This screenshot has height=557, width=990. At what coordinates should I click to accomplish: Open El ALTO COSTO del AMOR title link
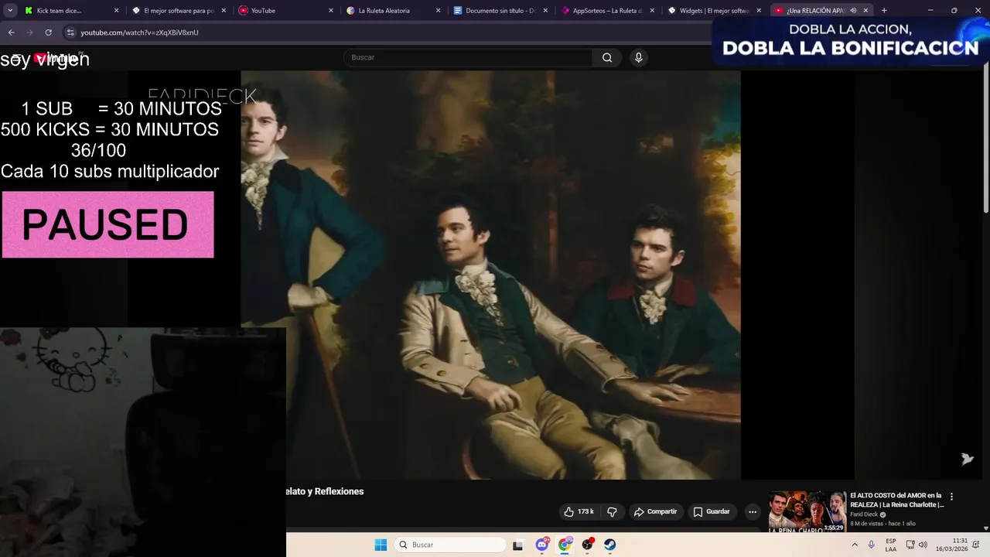[896, 500]
